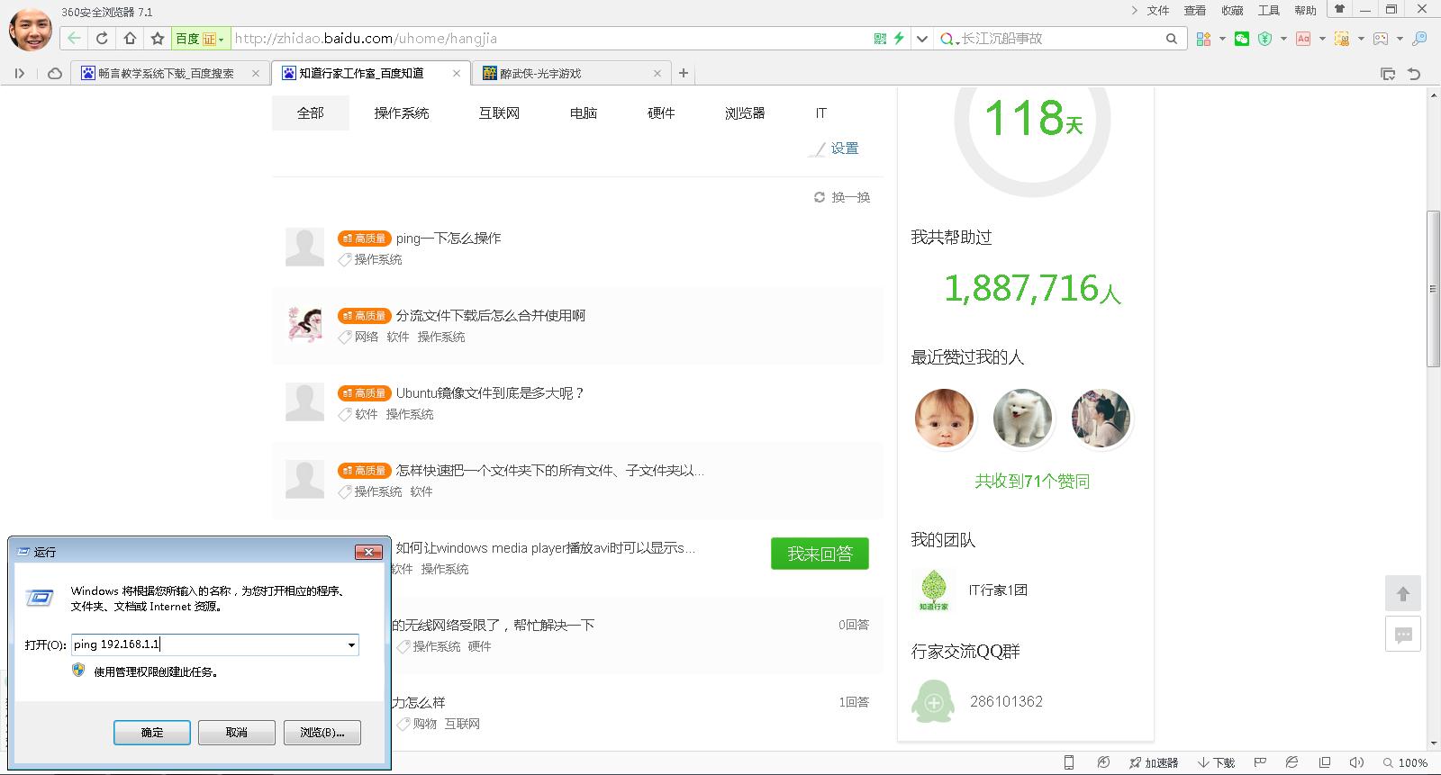This screenshot has height=775, width=1441.
Task: Open the browser home page icon
Action: click(130, 39)
